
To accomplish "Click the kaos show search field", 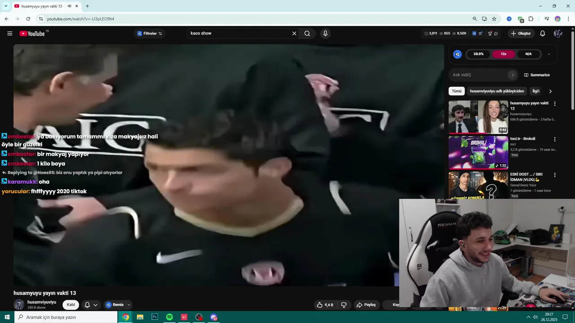I will pyautogui.click(x=239, y=34).
